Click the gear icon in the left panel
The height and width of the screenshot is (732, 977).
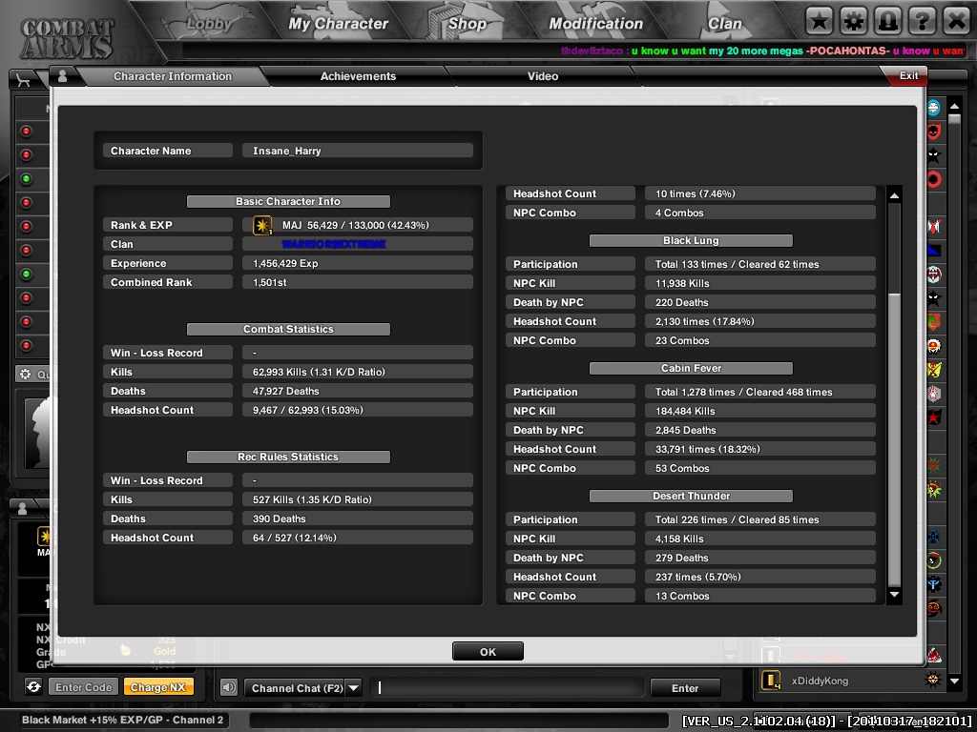pyautogui.click(x=26, y=374)
